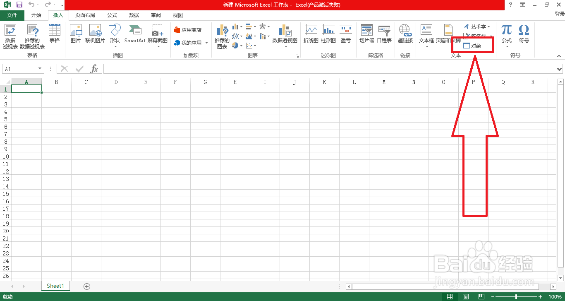Insert a PivotTable (数据透视表)
Screen dimensions: 565x301
(10, 36)
